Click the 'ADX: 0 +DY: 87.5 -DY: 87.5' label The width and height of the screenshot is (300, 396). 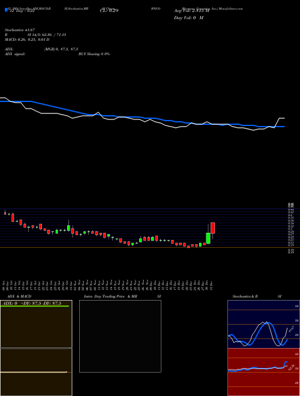31,304
